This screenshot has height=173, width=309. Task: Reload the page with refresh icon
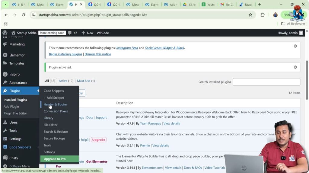click(x=23, y=15)
